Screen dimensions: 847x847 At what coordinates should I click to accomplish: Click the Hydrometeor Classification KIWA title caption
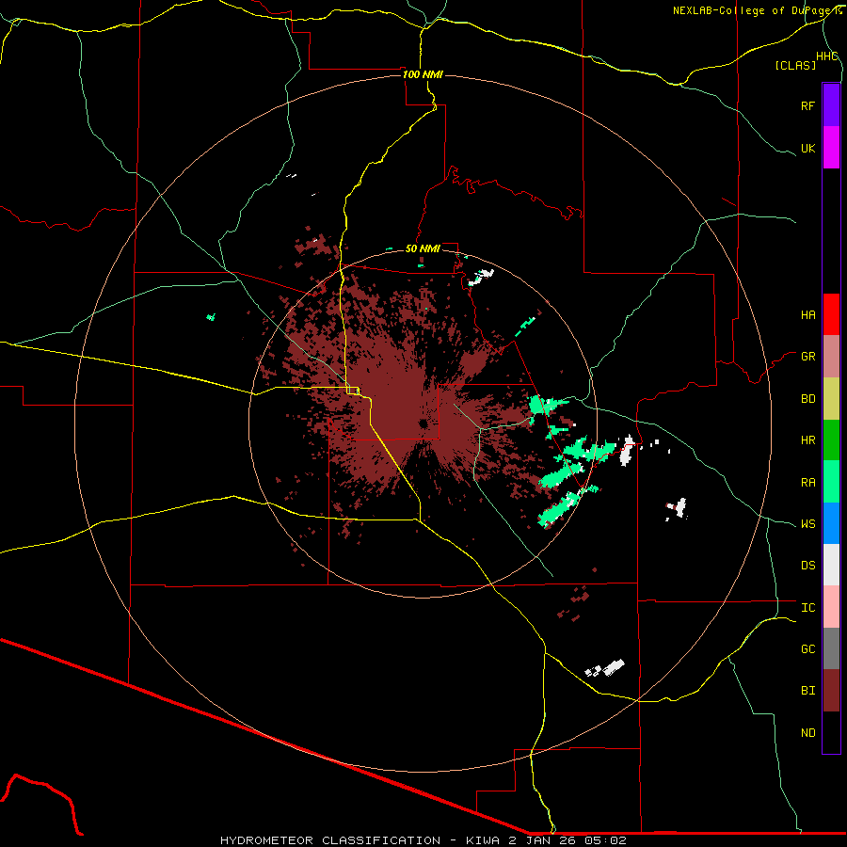pyautogui.click(x=423, y=840)
